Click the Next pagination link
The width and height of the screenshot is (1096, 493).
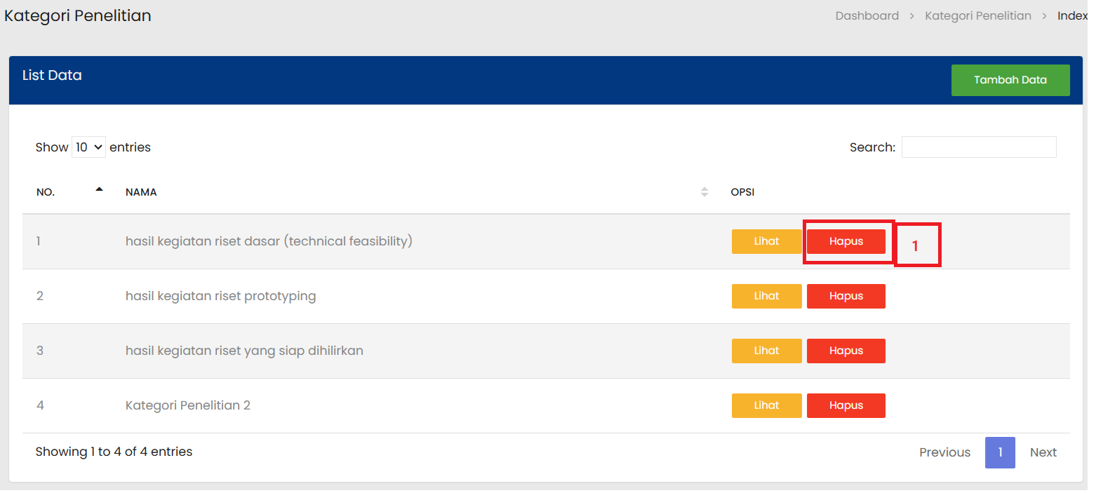1043,452
